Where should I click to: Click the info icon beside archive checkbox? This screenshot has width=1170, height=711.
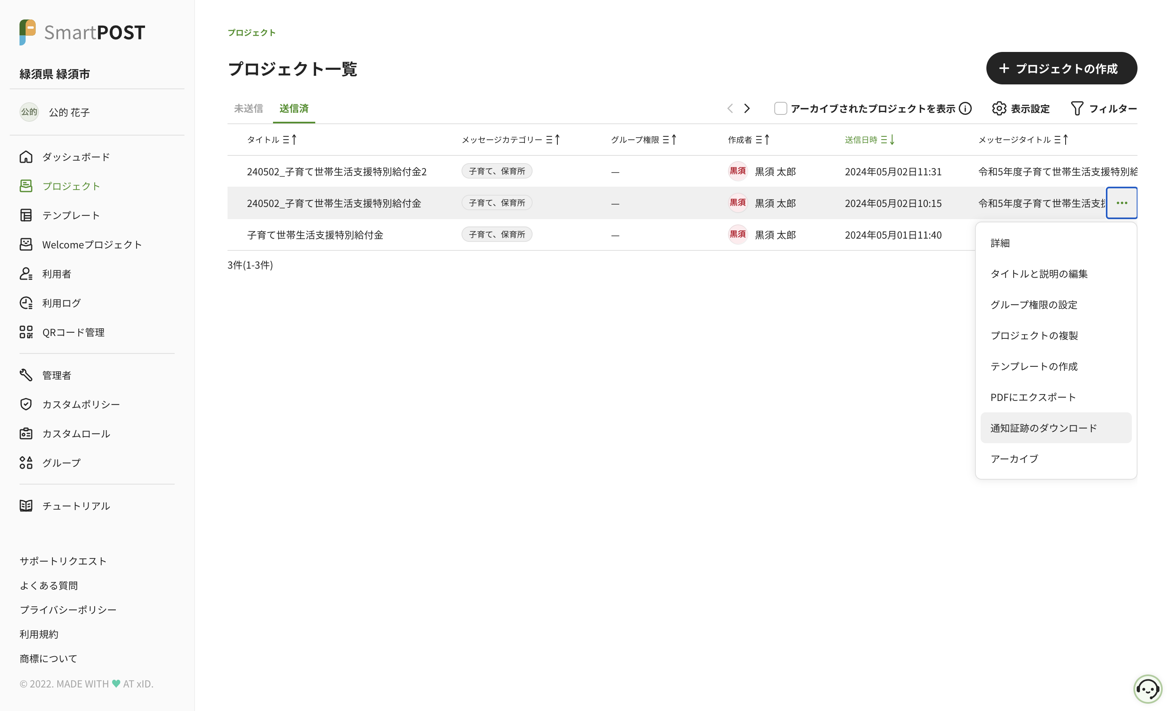click(x=965, y=109)
